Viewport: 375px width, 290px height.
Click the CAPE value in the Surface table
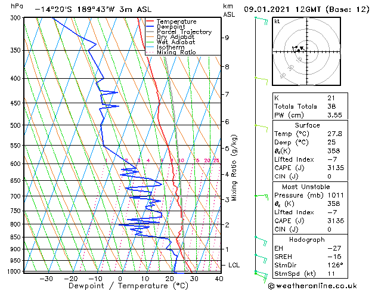click(336, 168)
